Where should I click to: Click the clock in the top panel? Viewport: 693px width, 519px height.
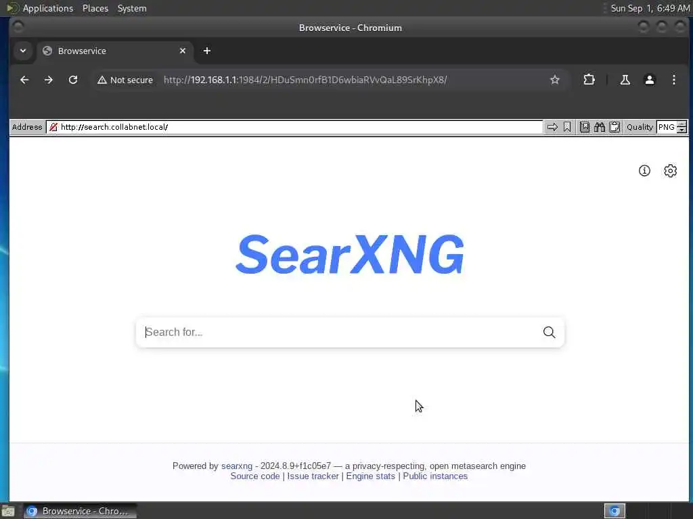click(650, 8)
